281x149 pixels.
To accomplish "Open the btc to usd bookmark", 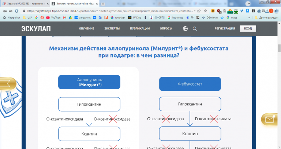I will (176, 17).
